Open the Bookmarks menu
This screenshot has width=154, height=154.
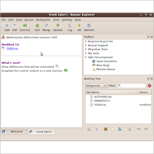click(x=43, y=20)
